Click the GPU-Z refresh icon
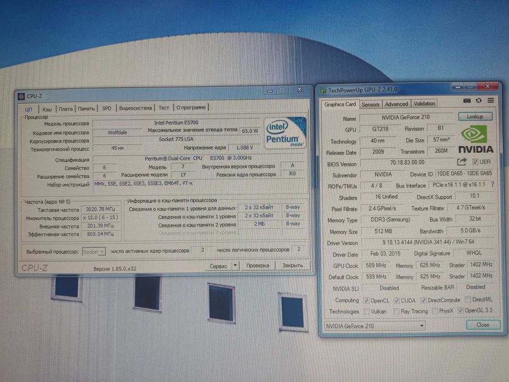509x382 pixels. tap(479, 100)
